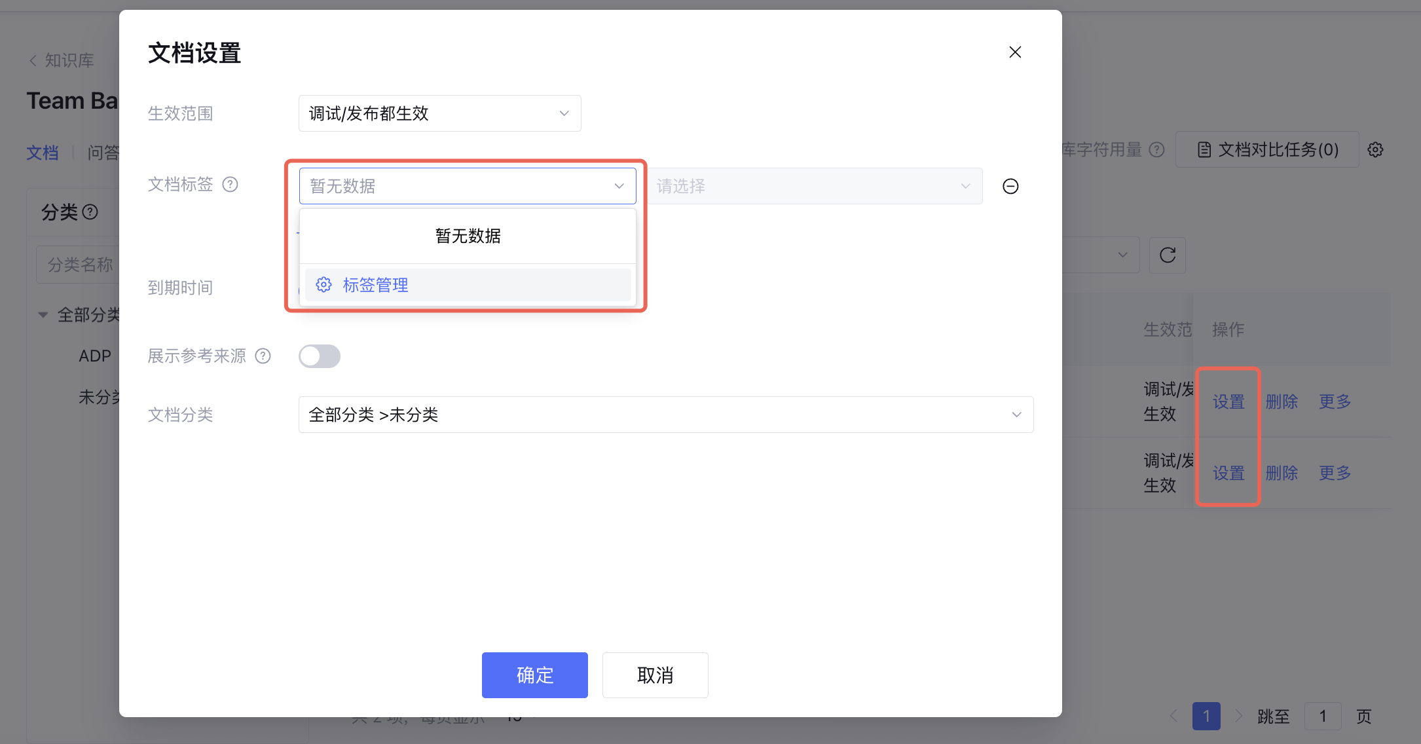Click help icon next to 分类 heading
Screen dimensions: 1421x744
(x=90, y=212)
